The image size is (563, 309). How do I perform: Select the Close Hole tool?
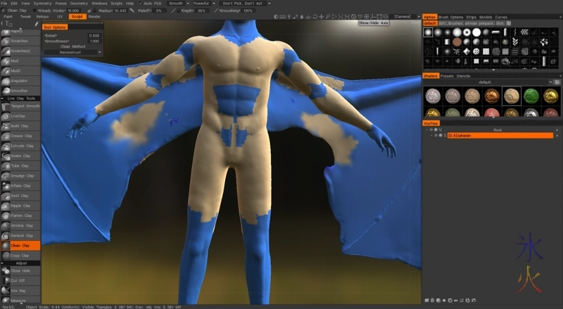(x=20, y=271)
